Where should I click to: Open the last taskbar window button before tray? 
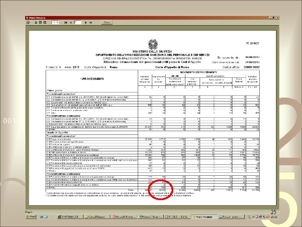coord(231,217)
